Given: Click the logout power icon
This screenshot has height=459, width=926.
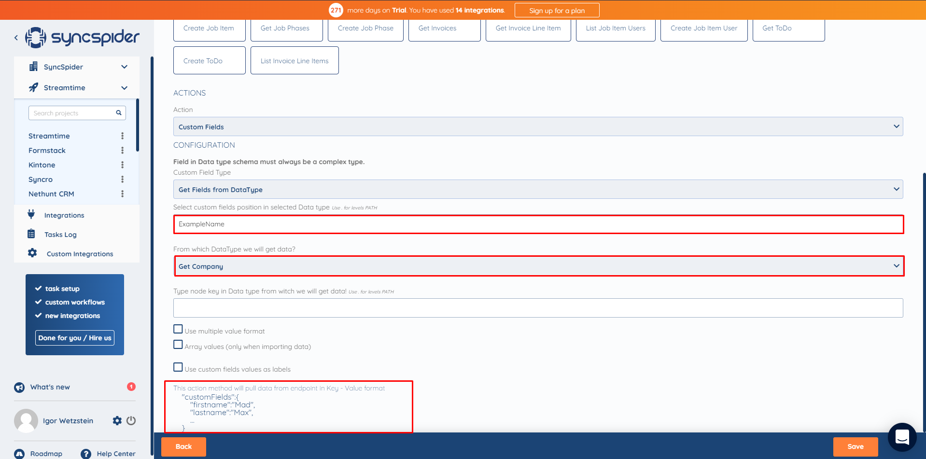Looking at the screenshot, I should [131, 421].
